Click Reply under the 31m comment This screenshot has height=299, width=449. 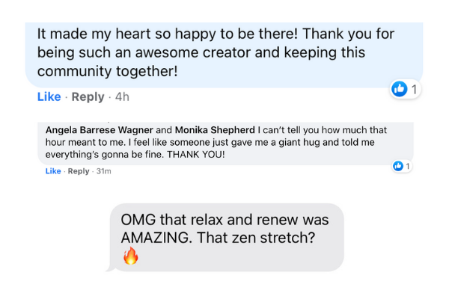79,171
